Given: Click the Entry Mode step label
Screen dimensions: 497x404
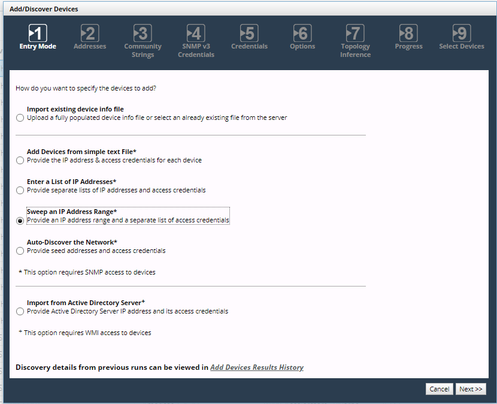Looking at the screenshot, I should coord(38,47).
